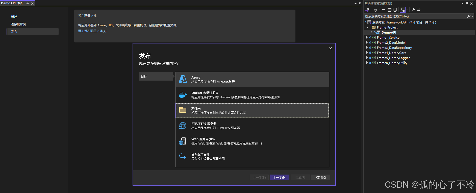476x193 pixels.
Task: Click the 取消(C) button
Action: click(x=321, y=178)
